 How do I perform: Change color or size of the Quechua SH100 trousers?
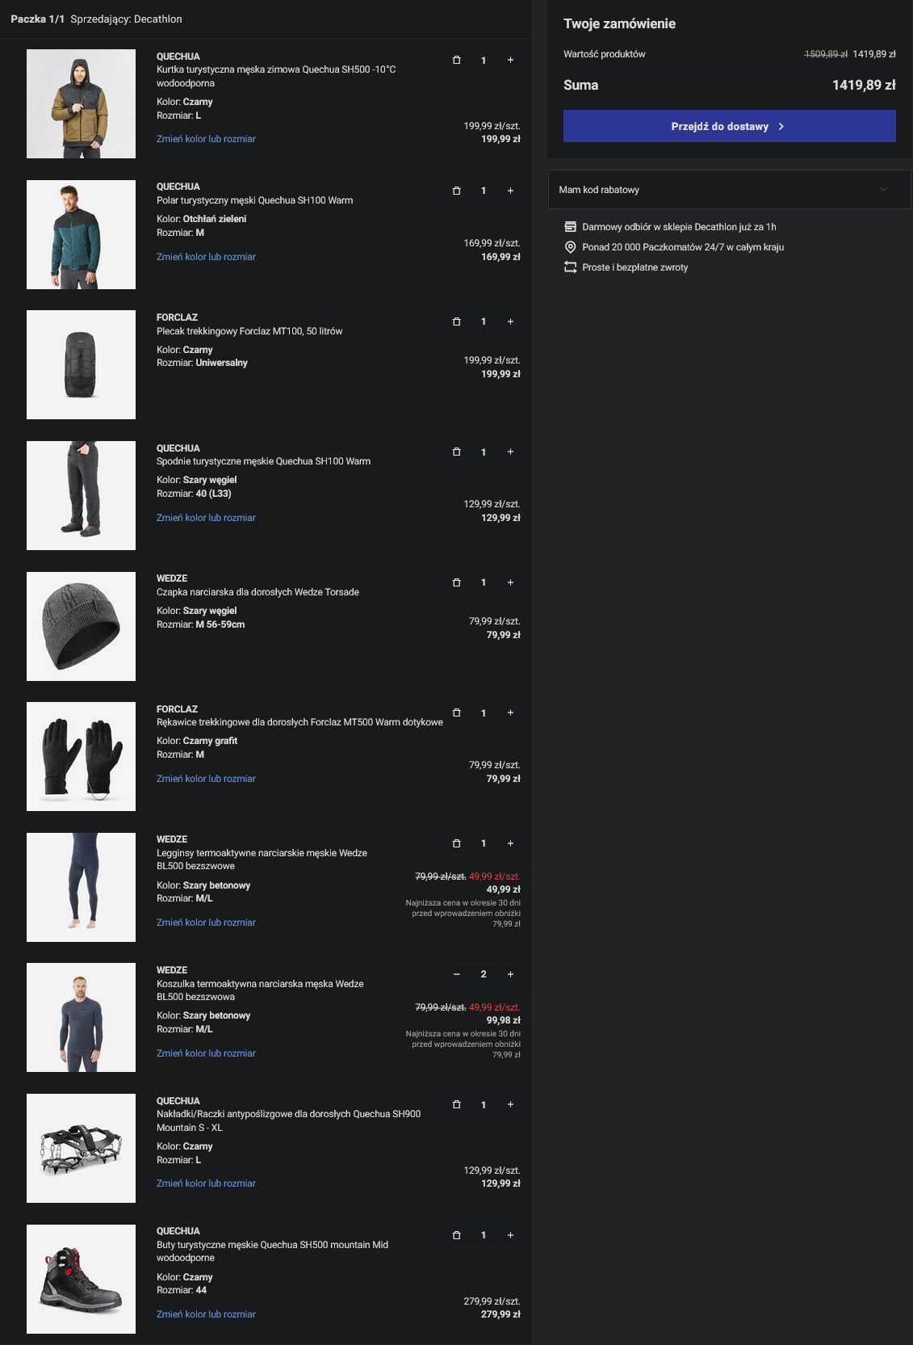206,518
